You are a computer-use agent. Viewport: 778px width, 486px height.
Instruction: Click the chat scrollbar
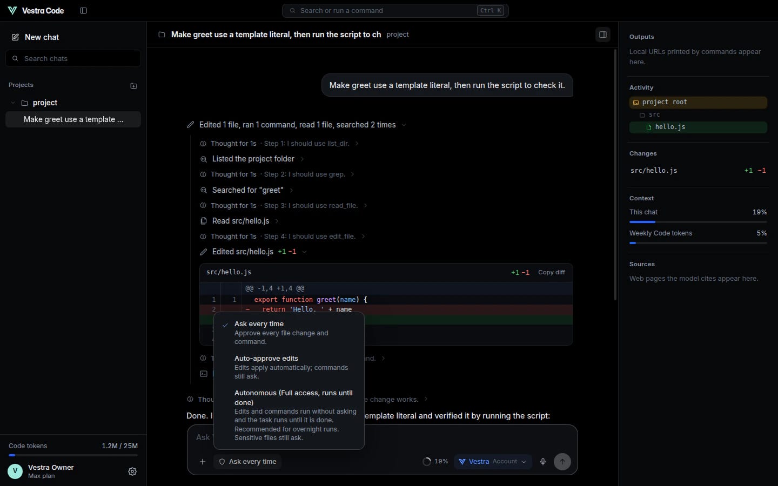coord(615,174)
